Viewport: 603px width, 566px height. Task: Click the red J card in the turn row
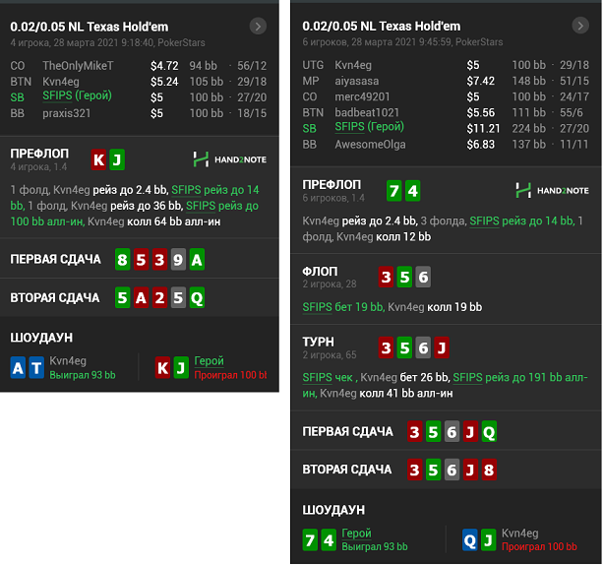[x=442, y=347]
